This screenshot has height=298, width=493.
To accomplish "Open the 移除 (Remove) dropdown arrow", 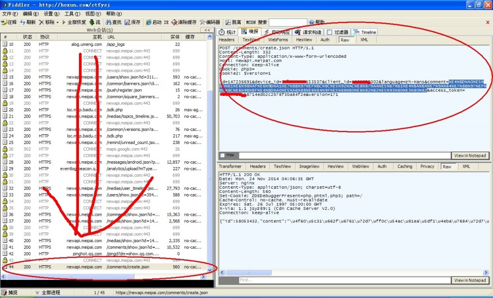I will pos(57,22).
